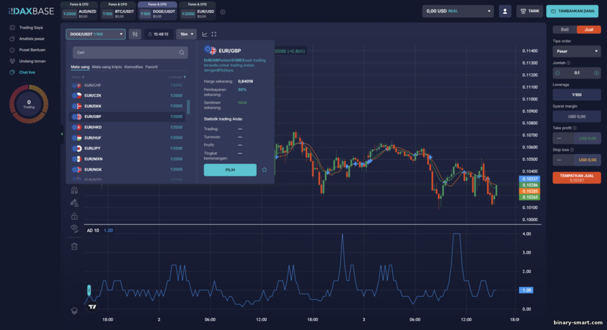The width and height of the screenshot is (607, 330).
Task: Click the Leverage 1:100 field
Action: 577,95
